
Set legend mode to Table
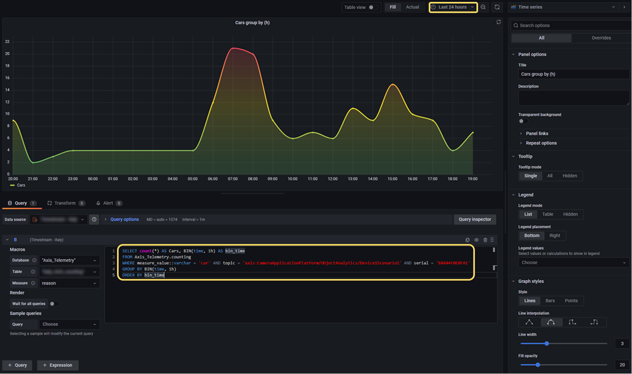click(547, 214)
